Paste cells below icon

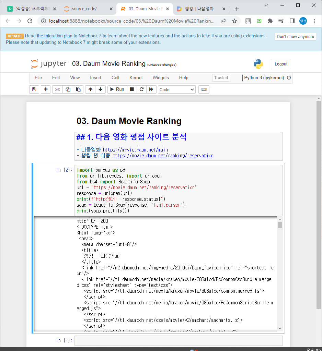tap(78, 89)
